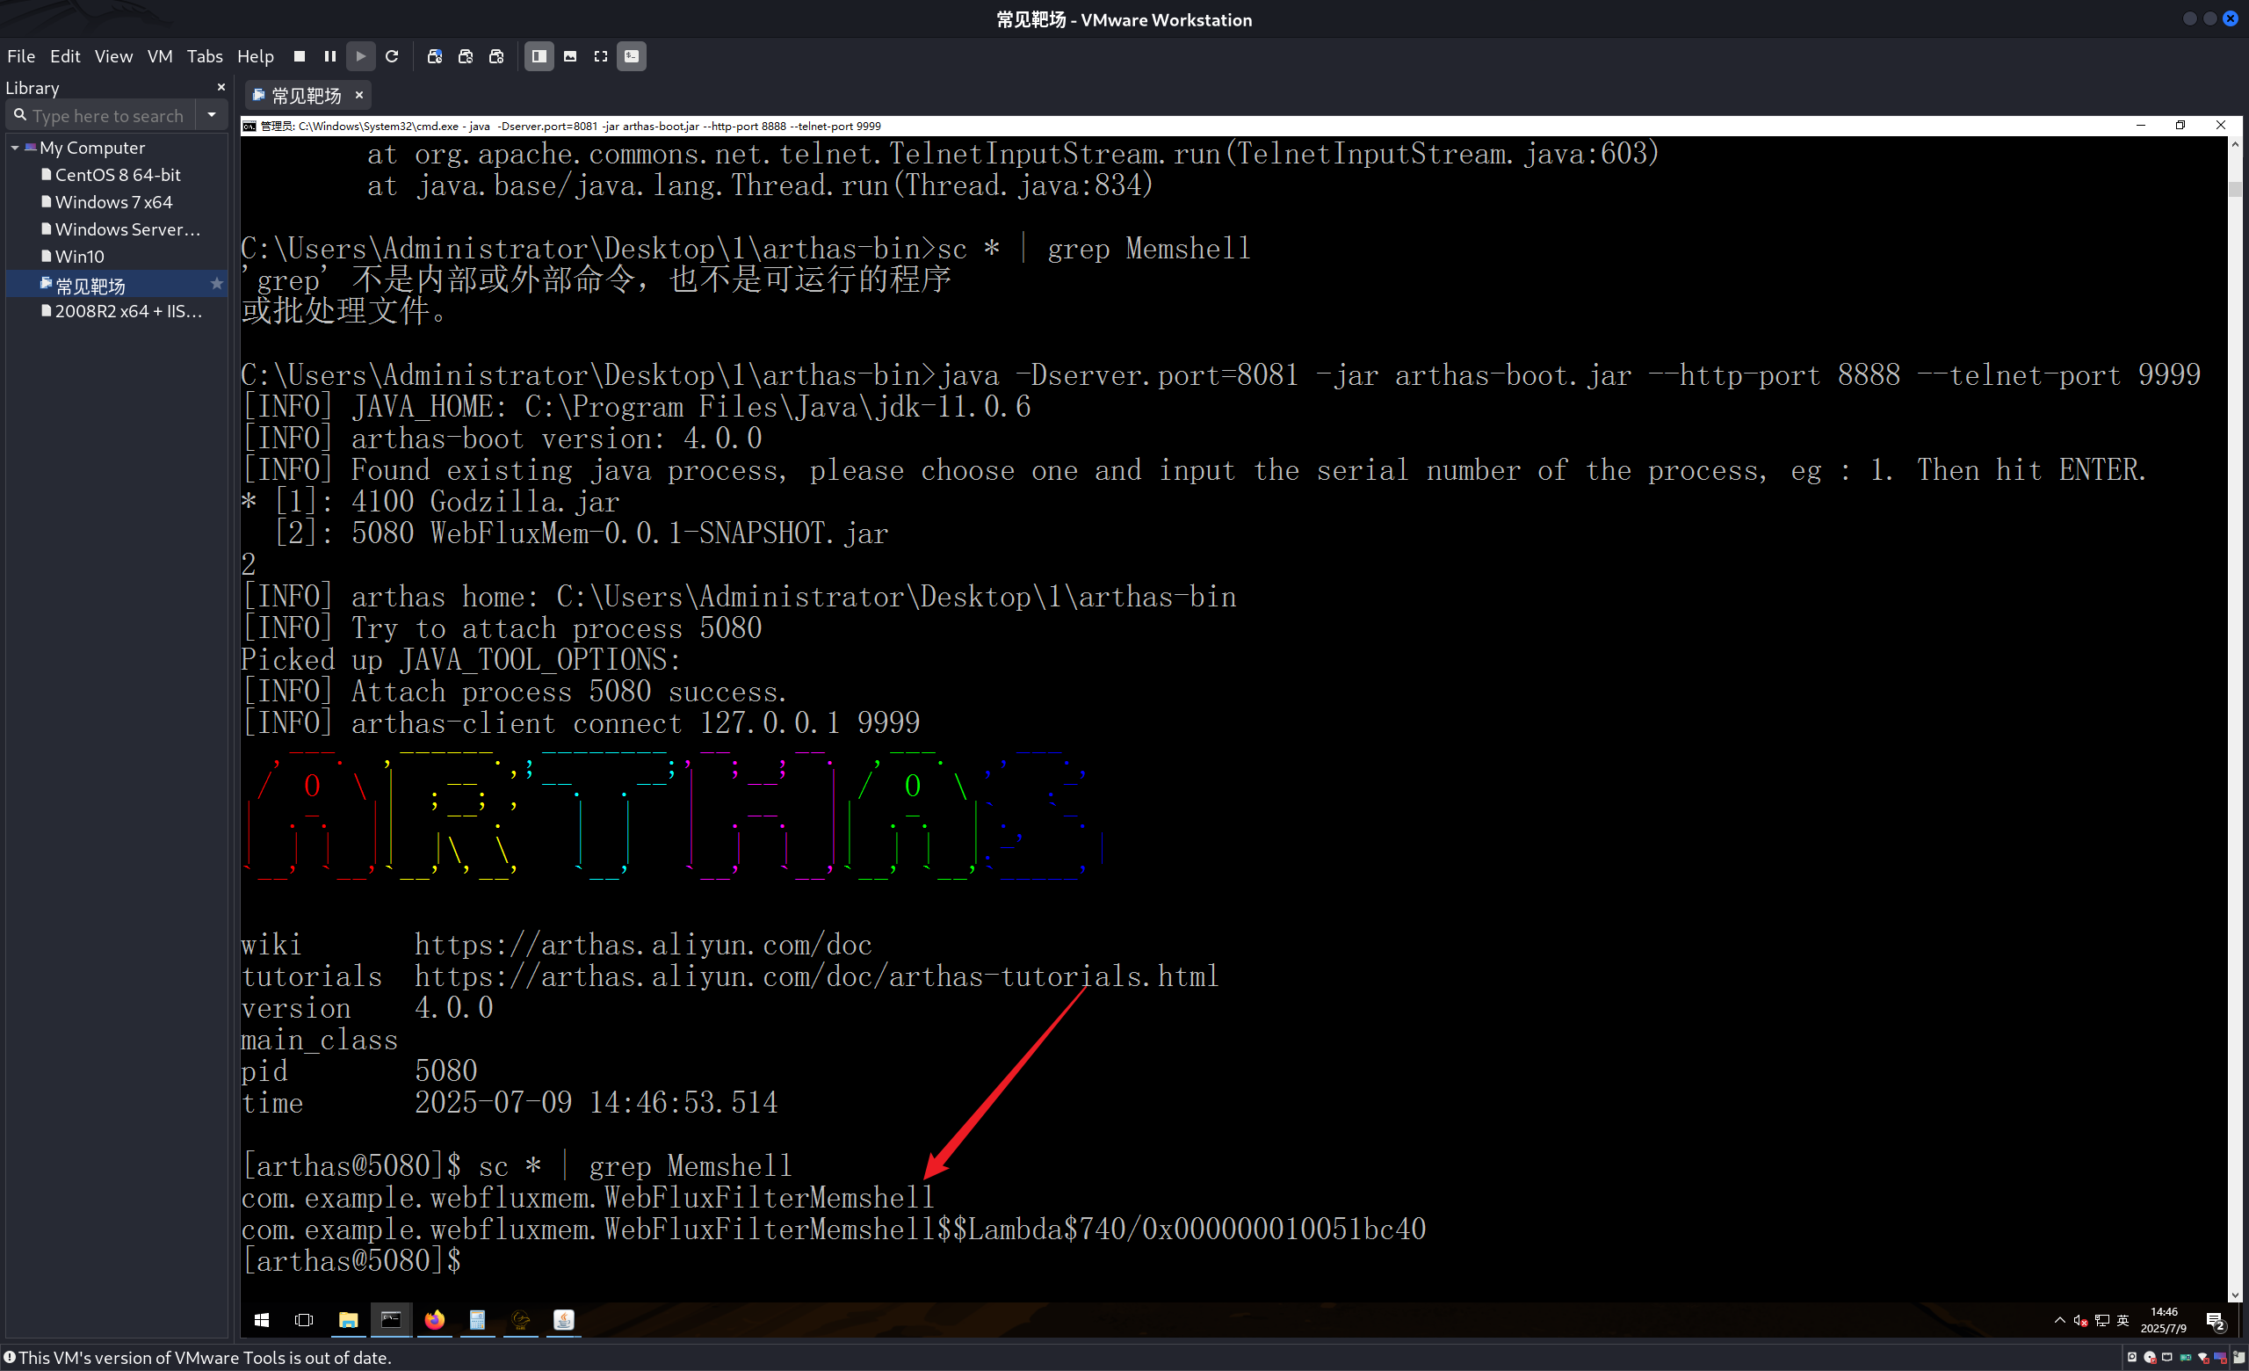
Task: Open the VM menu
Action: [x=160, y=56]
